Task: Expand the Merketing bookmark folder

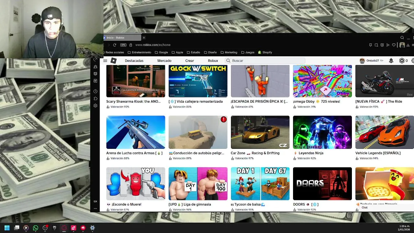Action: 229,52
